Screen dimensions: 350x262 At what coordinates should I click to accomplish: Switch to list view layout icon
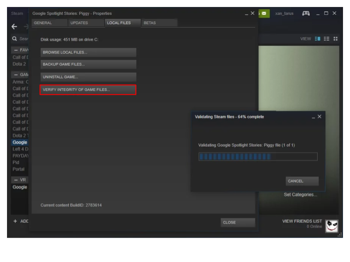click(x=326, y=39)
